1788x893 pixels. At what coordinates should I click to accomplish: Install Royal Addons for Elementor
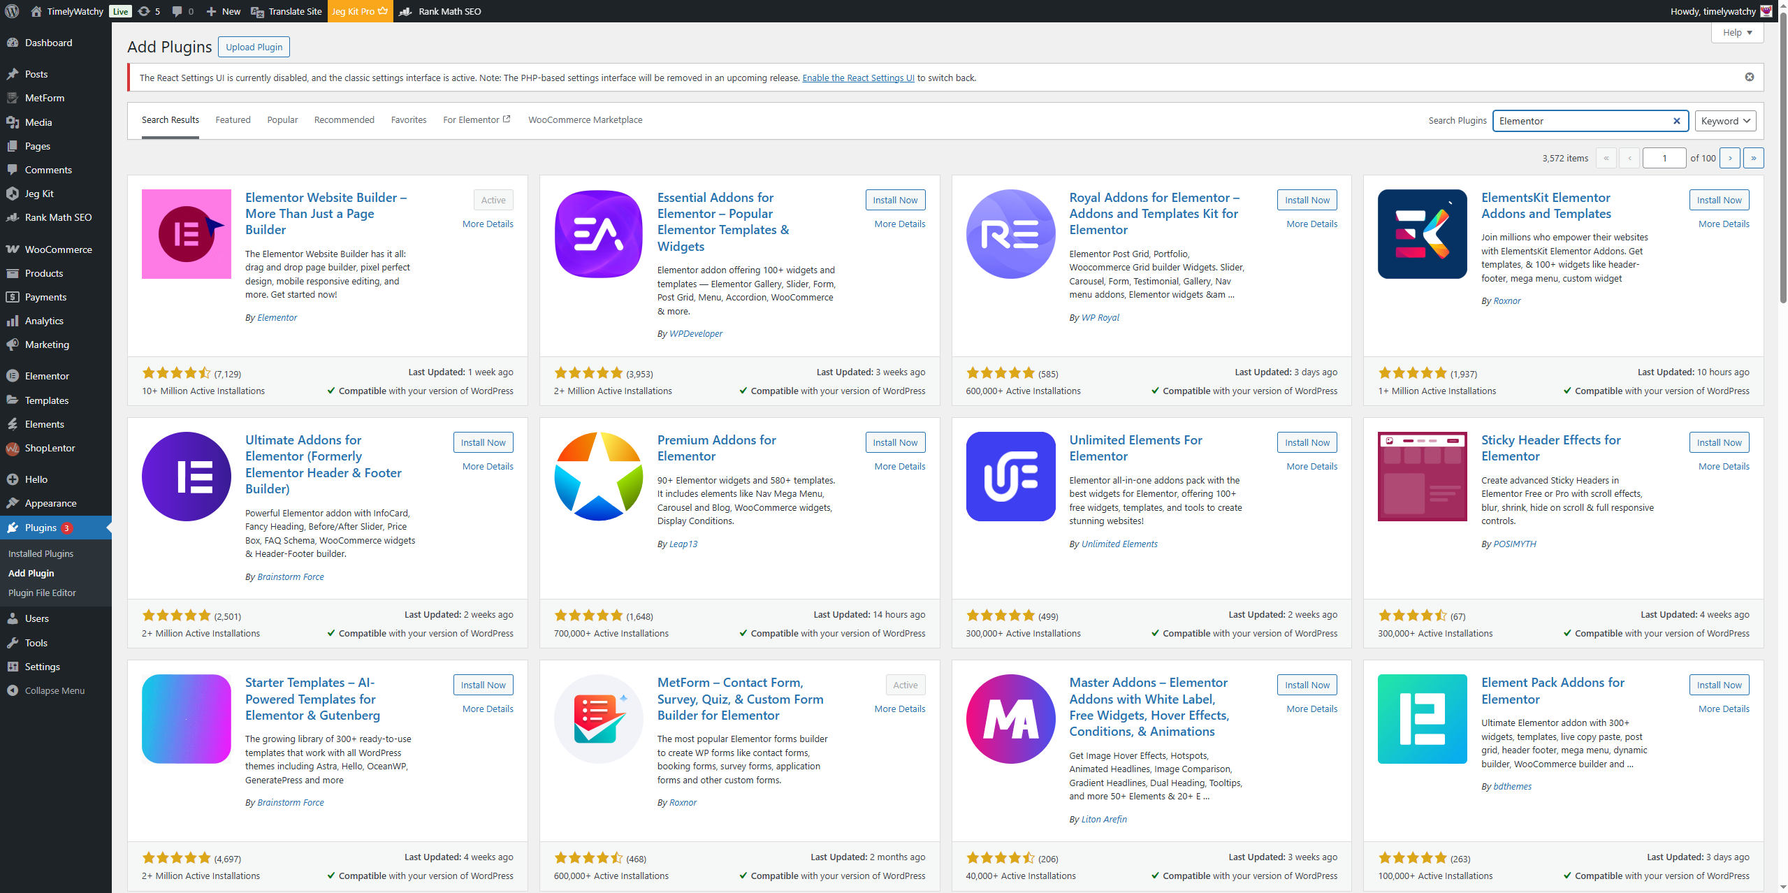(1307, 200)
